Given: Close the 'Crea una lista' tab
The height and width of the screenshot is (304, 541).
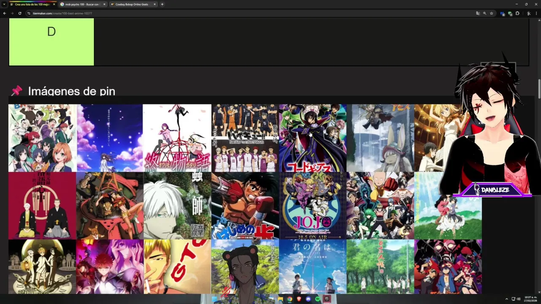Looking at the screenshot, I should tap(54, 4).
